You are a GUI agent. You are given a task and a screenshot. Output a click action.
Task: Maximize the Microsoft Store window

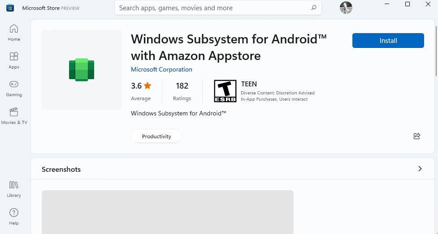[408, 4]
